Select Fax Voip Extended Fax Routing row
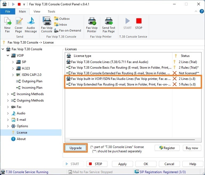This screenshot has height=175, width=205. 133,84
